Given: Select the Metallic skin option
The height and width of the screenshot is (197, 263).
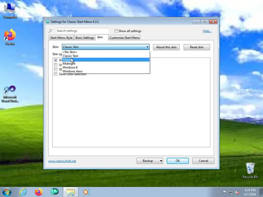Looking at the screenshot, I should (106, 60).
